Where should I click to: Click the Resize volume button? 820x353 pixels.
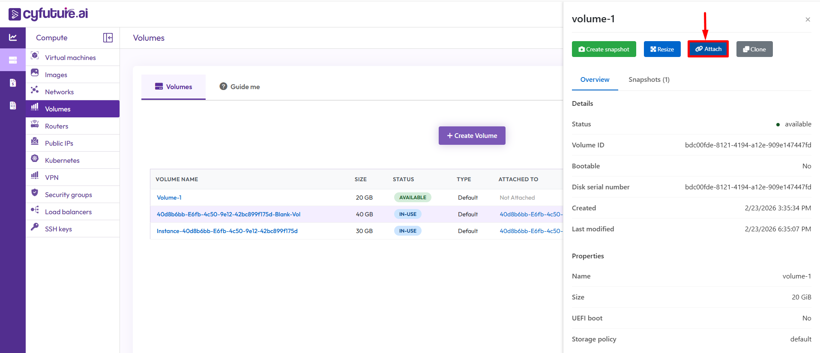(x=662, y=49)
